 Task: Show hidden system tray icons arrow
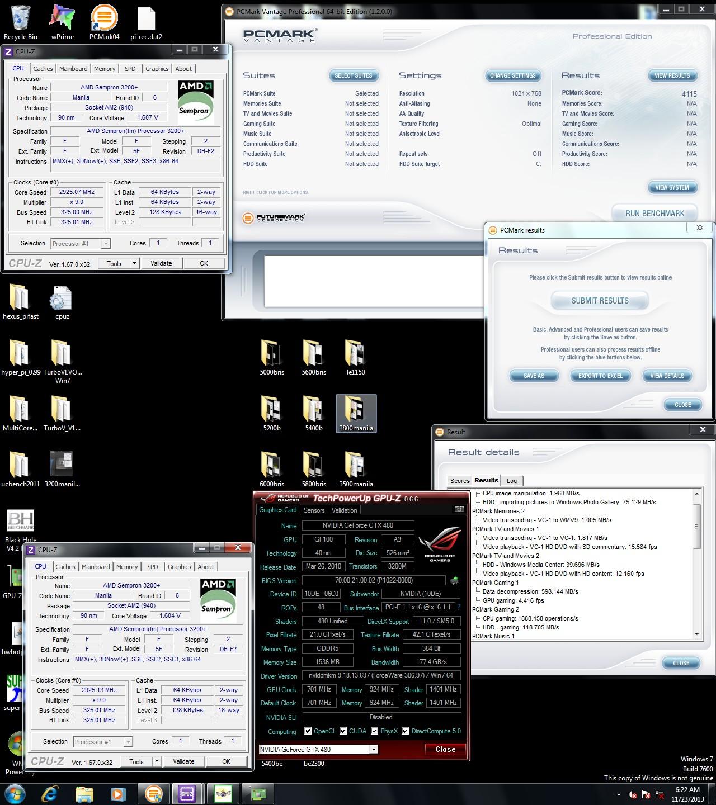(619, 794)
